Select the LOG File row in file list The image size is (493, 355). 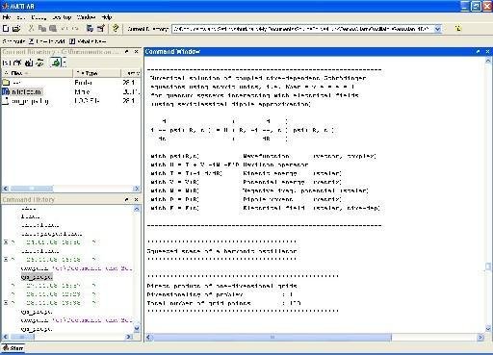pyautogui.click(x=71, y=101)
